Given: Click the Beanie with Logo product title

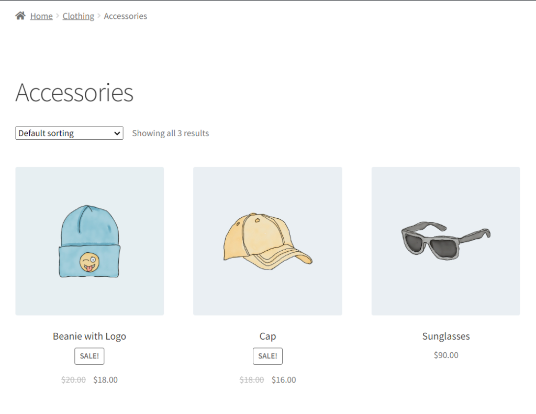Looking at the screenshot, I should point(90,336).
